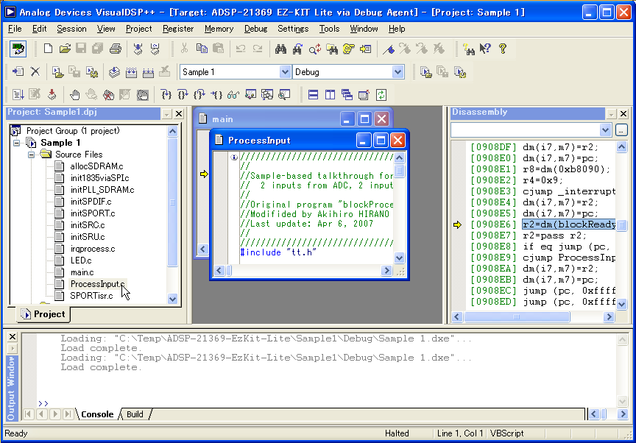This screenshot has height=443, width=636.
Task: Select SPORTisr.c in the project tree
Action: (x=91, y=296)
